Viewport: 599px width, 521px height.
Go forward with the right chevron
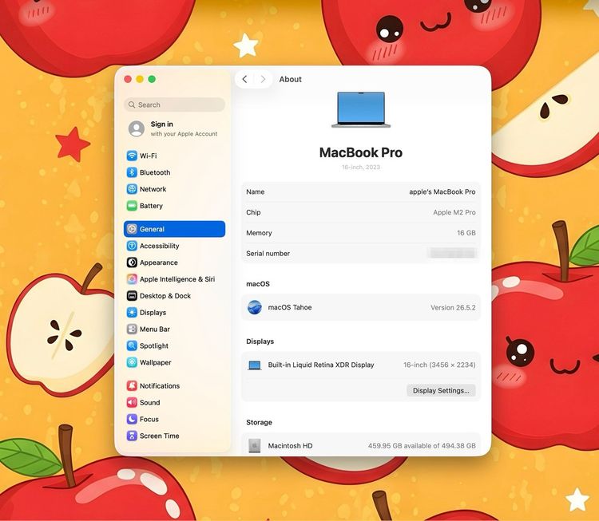(263, 79)
